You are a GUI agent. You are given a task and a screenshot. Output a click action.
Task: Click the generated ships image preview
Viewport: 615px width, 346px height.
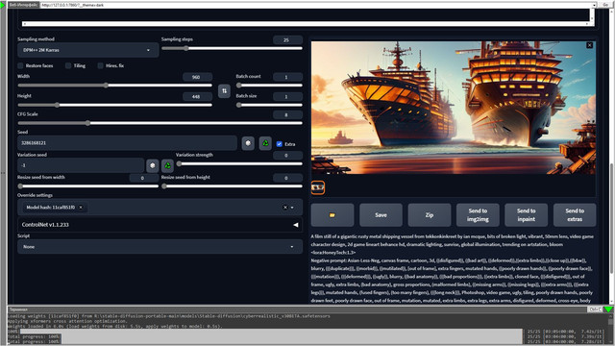click(454, 108)
